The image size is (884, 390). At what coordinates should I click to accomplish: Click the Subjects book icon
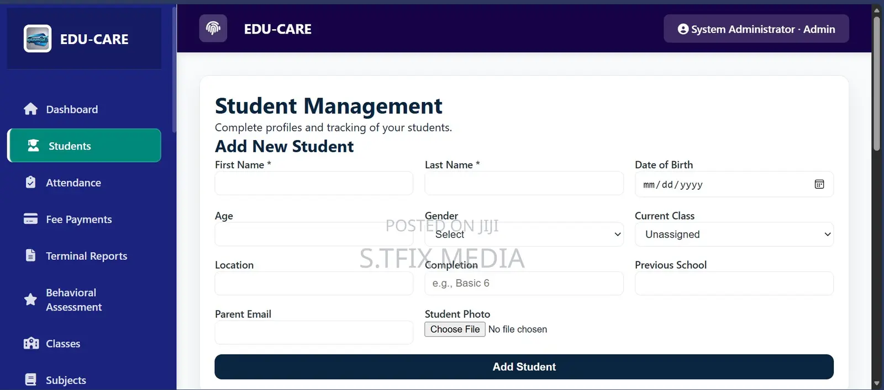pos(31,380)
